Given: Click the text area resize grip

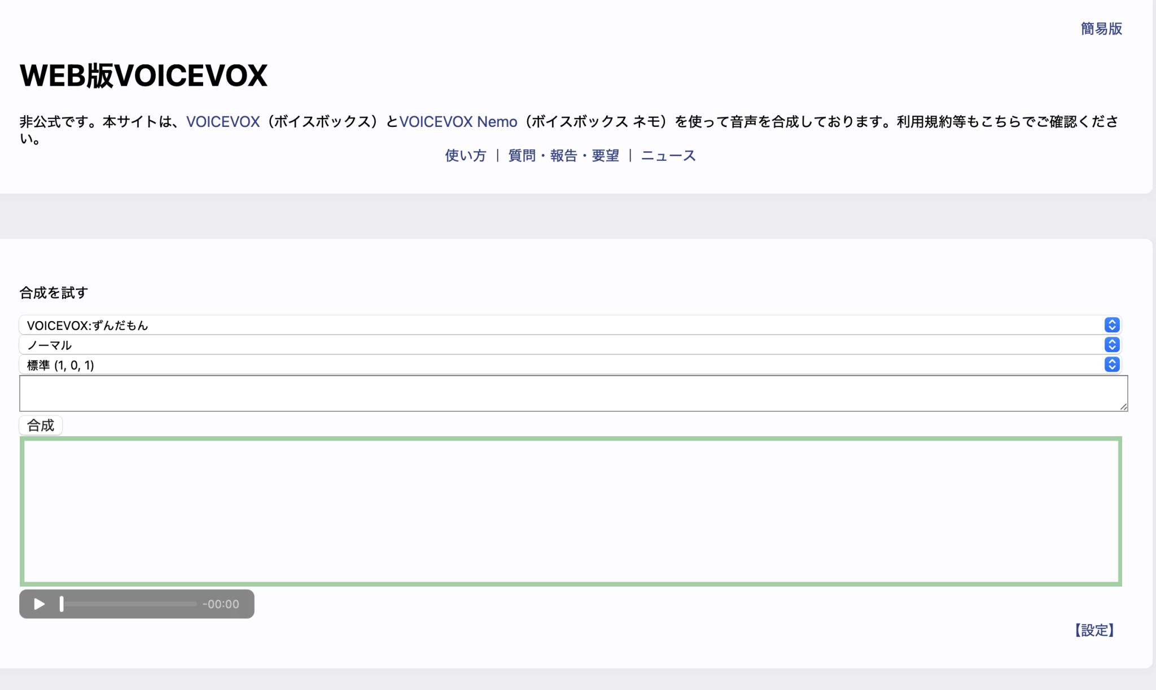Looking at the screenshot, I should (x=1123, y=406).
